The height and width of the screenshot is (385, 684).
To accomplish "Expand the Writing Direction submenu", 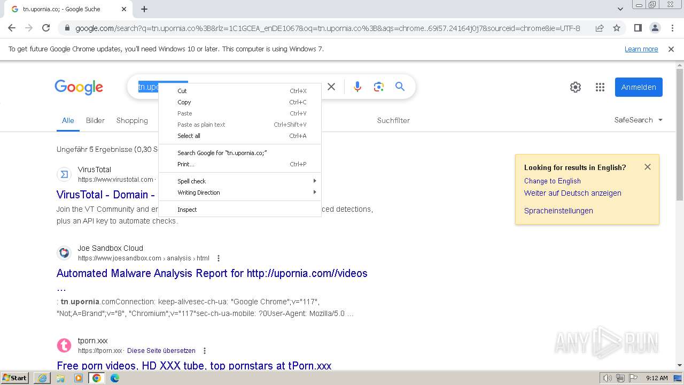I will (240, 192).
